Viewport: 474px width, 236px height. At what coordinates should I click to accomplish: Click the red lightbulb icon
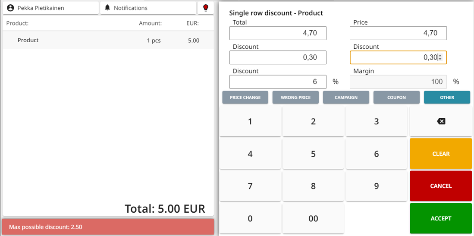(x=206, y=8)
